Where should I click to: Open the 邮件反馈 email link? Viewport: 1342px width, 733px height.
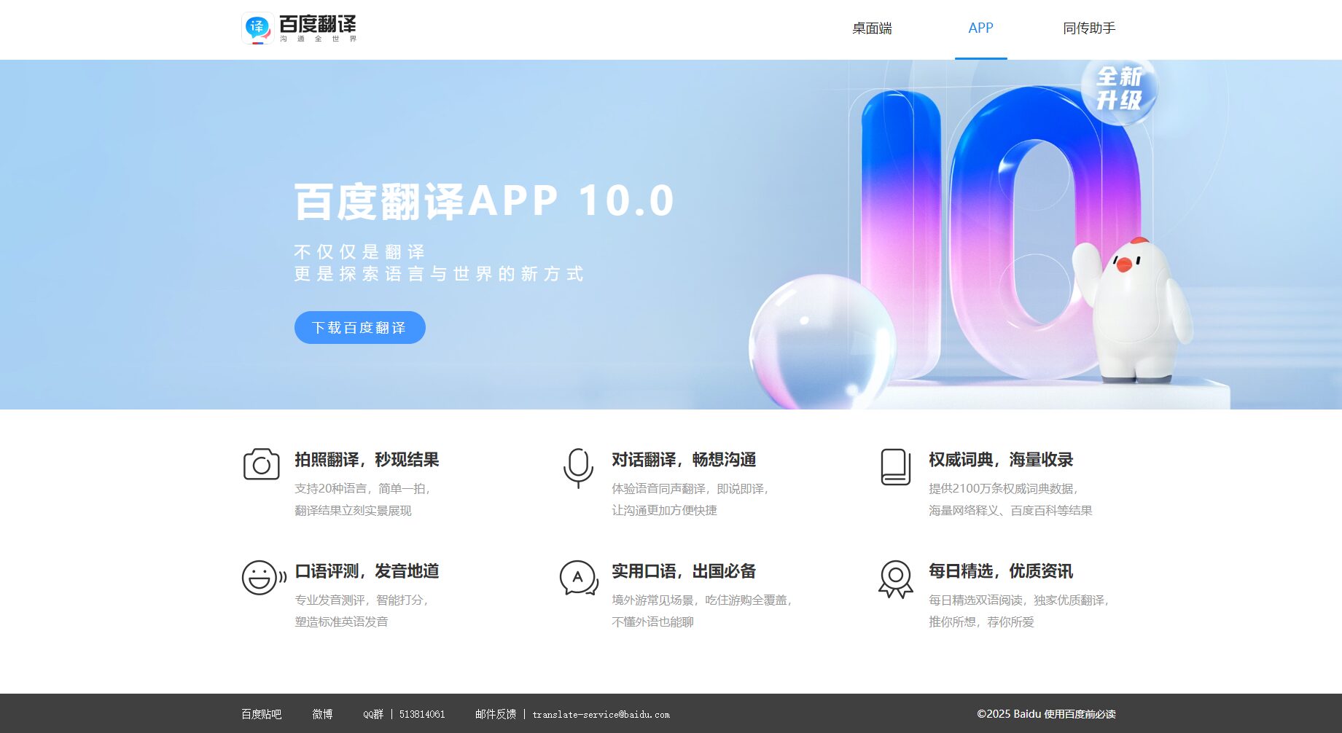tap(494, 714)
